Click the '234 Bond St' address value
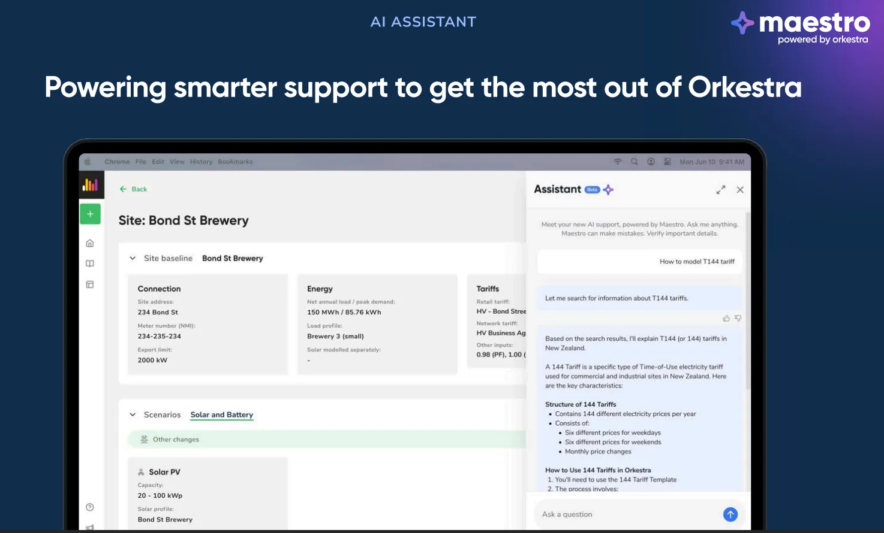This screenshot has height=533, width=884. pyautogui.click(x=158, y=313)
